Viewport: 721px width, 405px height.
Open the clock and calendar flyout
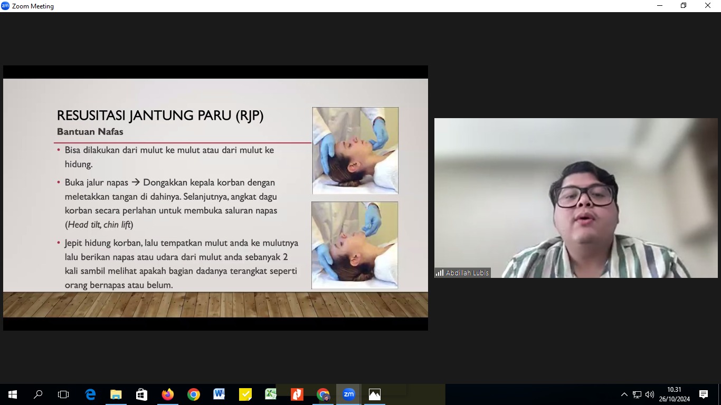(674, 394)
